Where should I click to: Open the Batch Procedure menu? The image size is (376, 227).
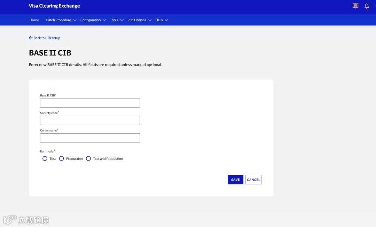58,20
